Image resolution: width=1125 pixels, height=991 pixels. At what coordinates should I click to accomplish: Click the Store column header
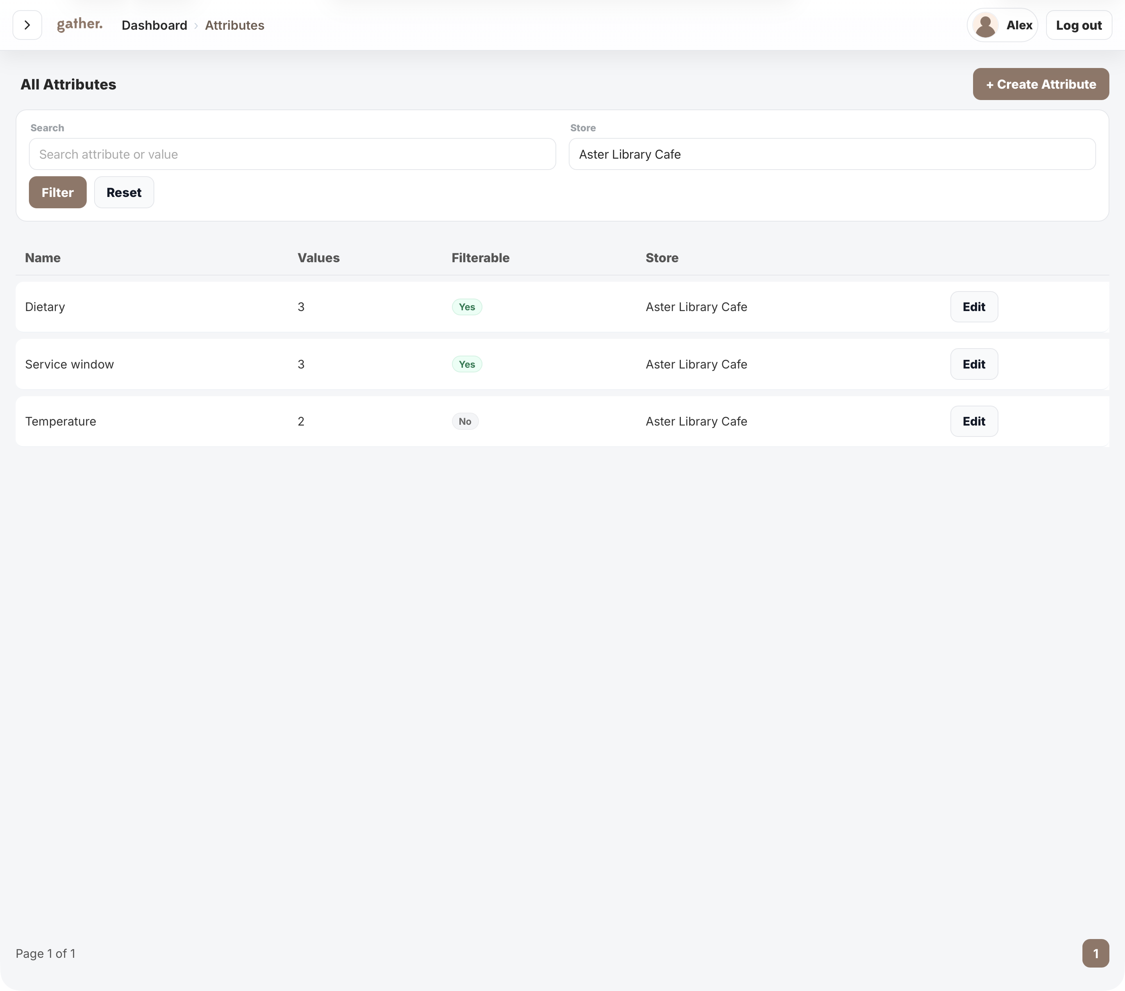point(662,258)
